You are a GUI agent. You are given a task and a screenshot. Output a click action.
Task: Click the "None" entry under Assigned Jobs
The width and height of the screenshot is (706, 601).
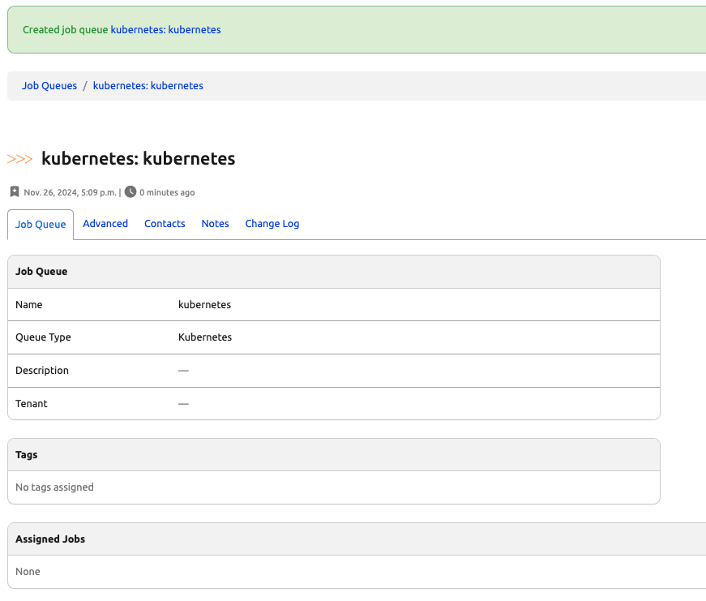pos(28,572)
